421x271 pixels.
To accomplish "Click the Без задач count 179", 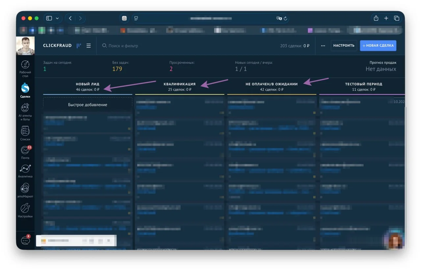I will click(x=117, y=69).
